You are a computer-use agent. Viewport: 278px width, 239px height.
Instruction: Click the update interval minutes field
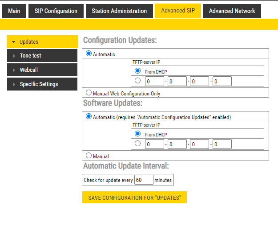[x=144, y=180]
